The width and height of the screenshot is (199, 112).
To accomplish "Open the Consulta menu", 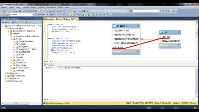I will point(25,7).
